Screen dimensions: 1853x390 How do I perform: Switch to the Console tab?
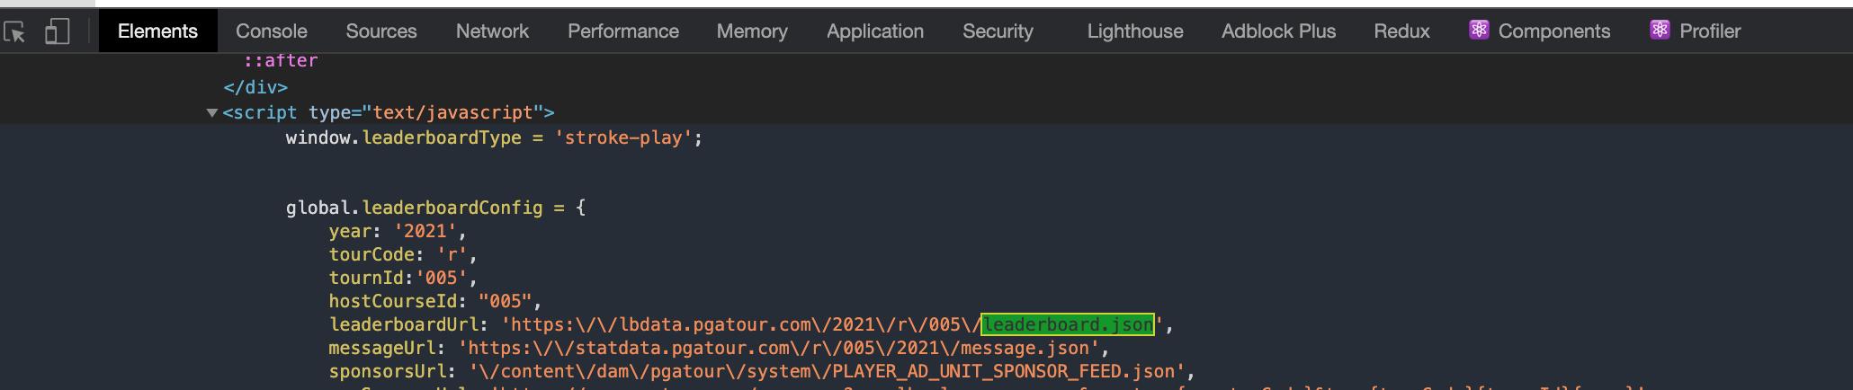[x=271, y=31]
